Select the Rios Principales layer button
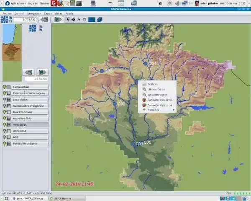 (x=30, y=112)
